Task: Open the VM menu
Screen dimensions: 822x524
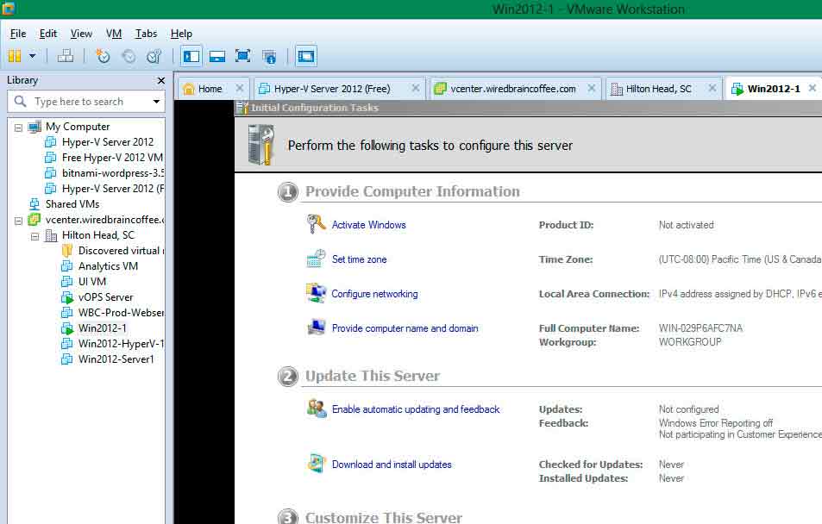Action: pyautogui.click(x=114, y=34)
